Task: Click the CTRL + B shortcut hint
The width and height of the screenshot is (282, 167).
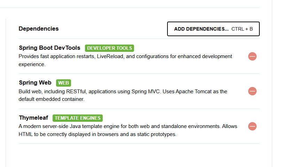Action: (242, 29)
